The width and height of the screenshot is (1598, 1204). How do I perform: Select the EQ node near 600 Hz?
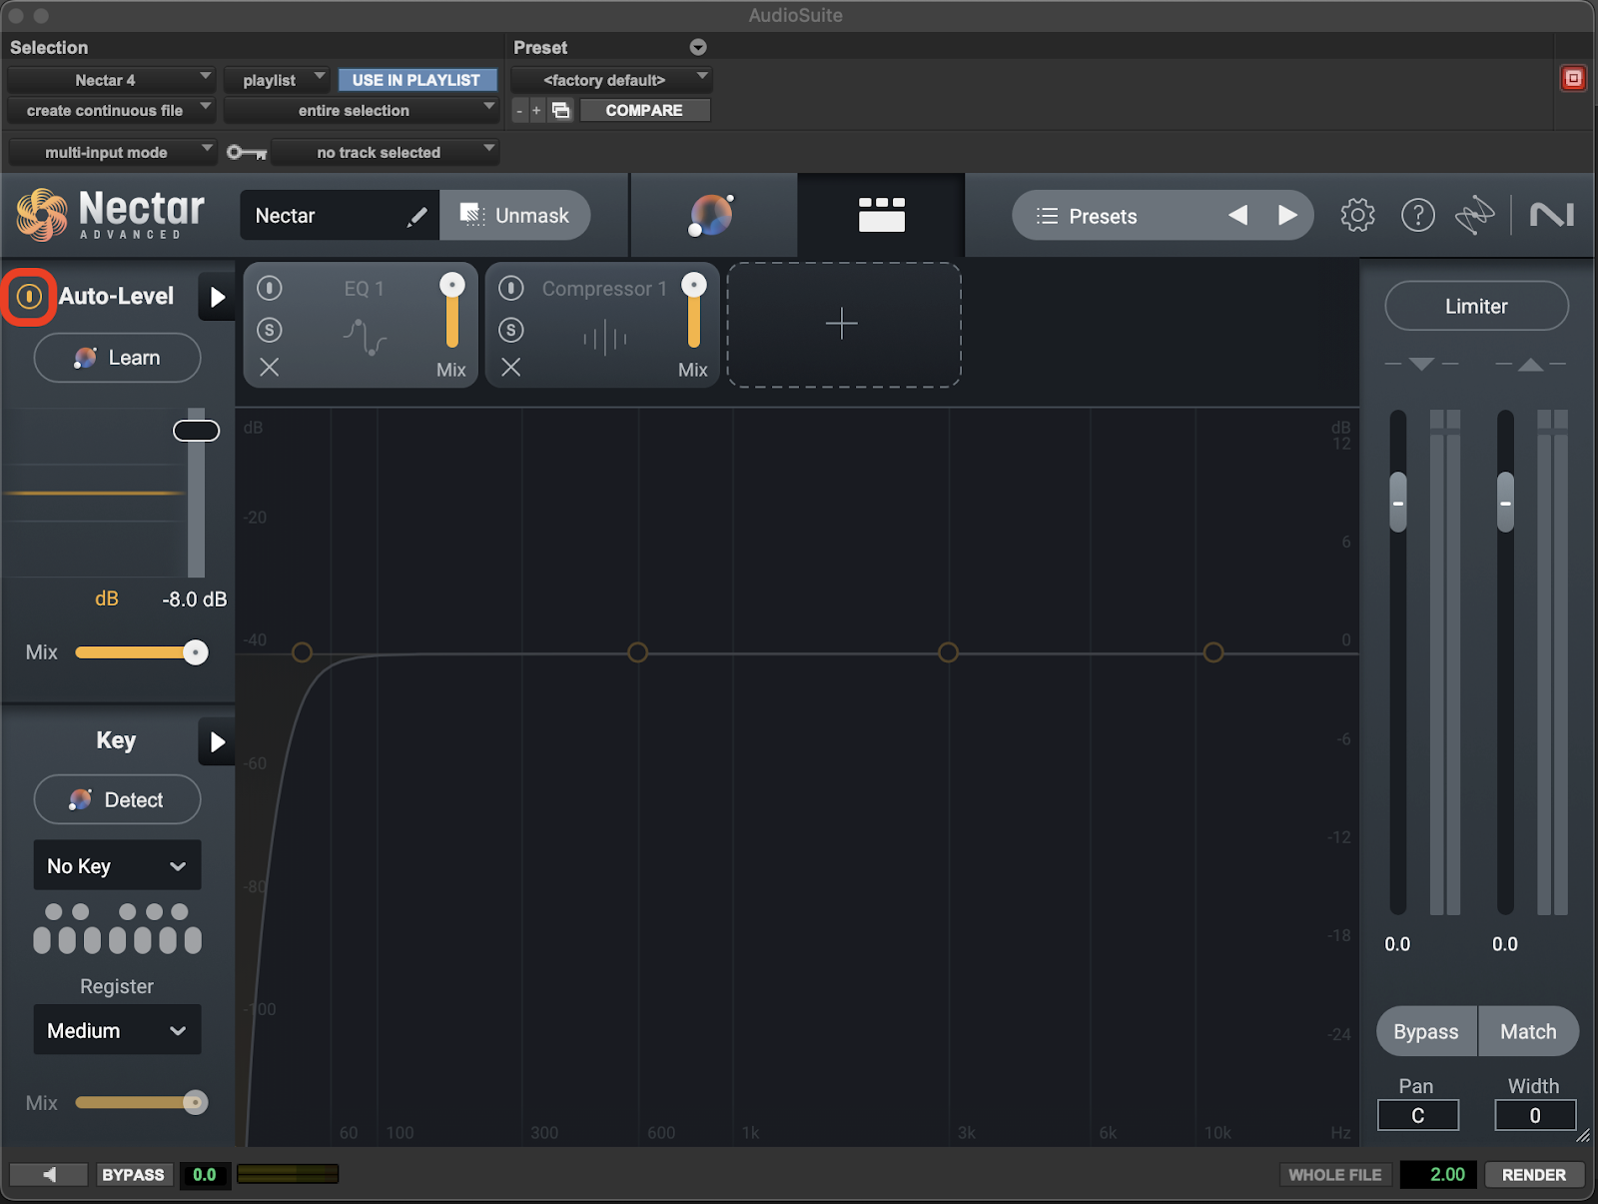637,652
